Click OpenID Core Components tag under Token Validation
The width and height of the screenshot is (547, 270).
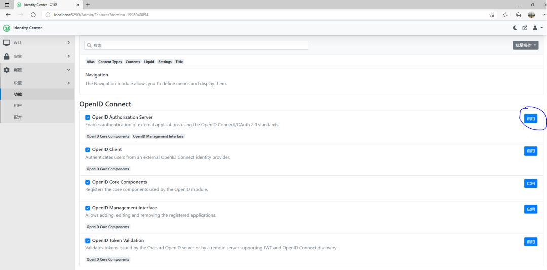click(108, 259)
